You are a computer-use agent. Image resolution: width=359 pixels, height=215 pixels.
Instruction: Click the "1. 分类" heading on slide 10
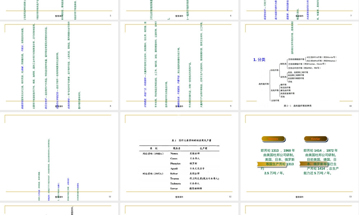[x=259, y=59]
